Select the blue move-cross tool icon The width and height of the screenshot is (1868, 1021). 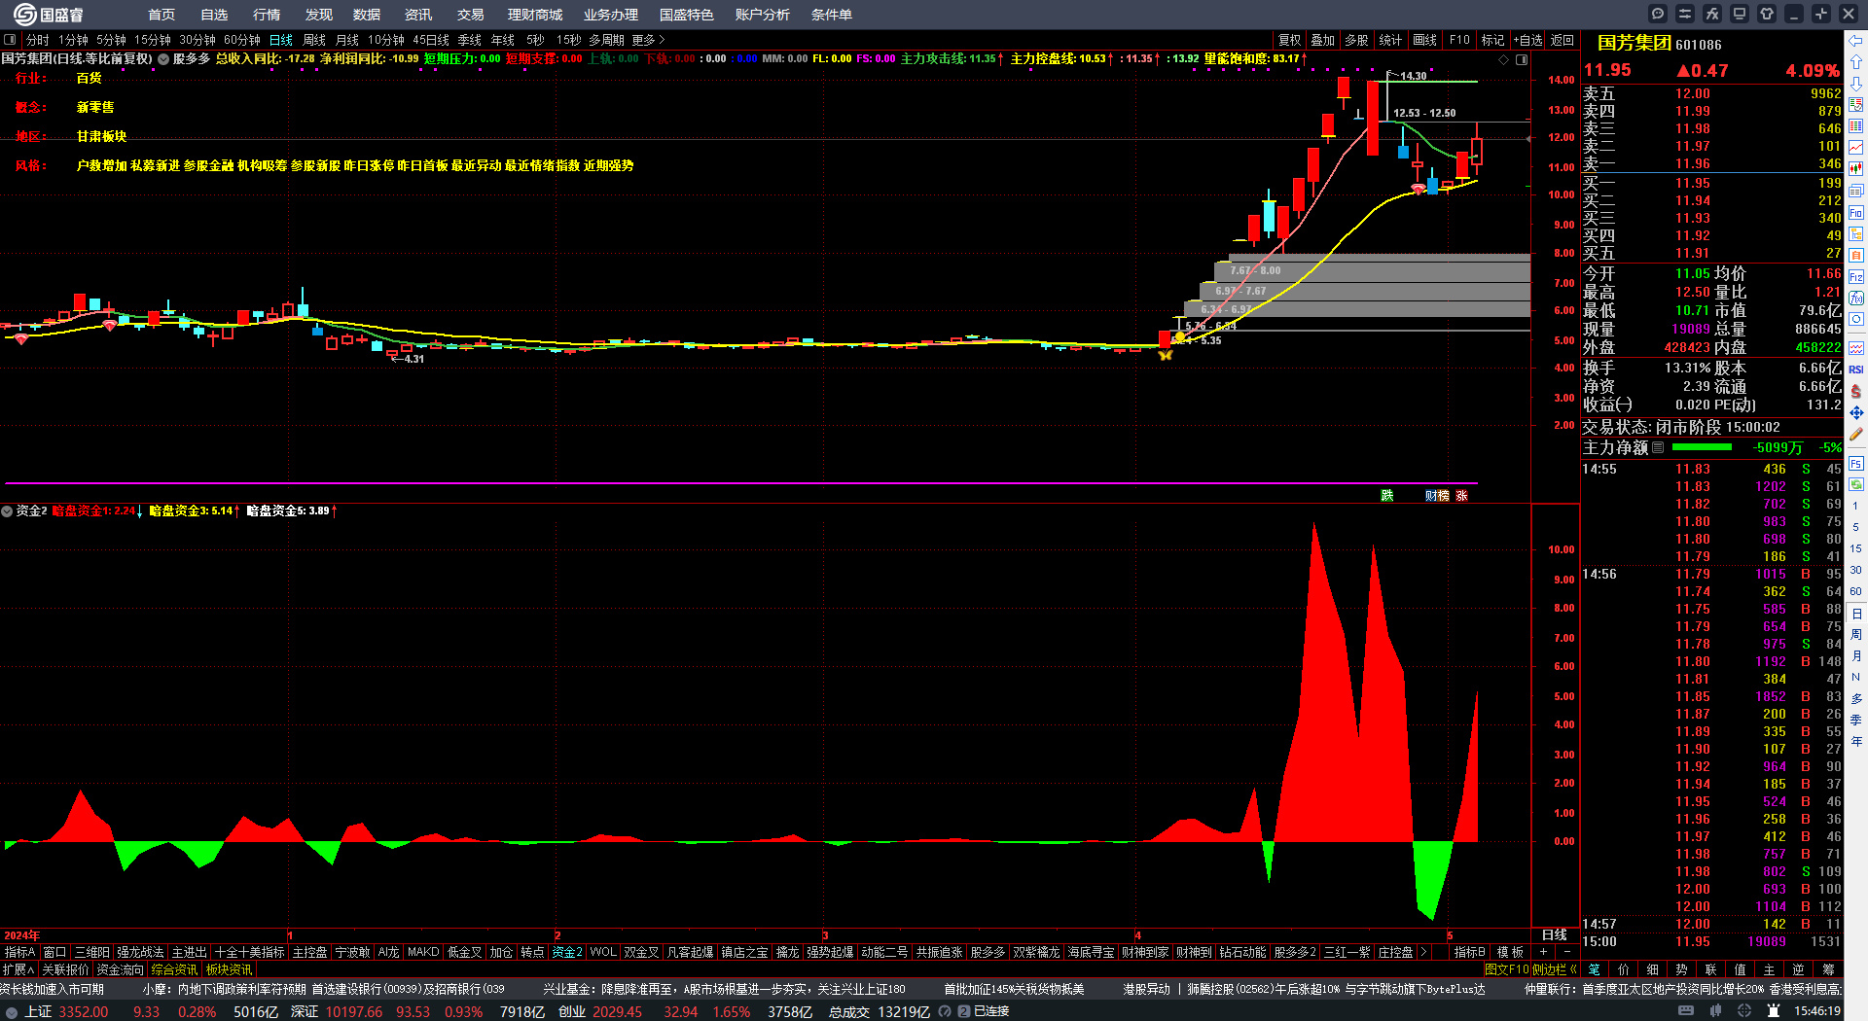click(x=1856, y=412)
